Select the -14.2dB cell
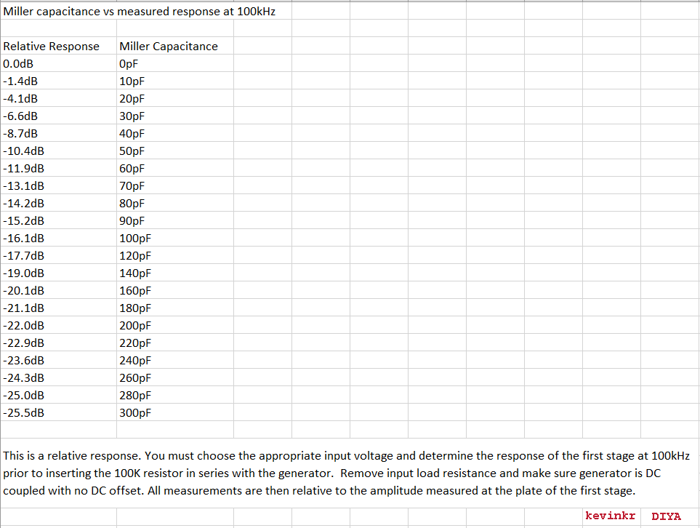 (x=58, y=203)
